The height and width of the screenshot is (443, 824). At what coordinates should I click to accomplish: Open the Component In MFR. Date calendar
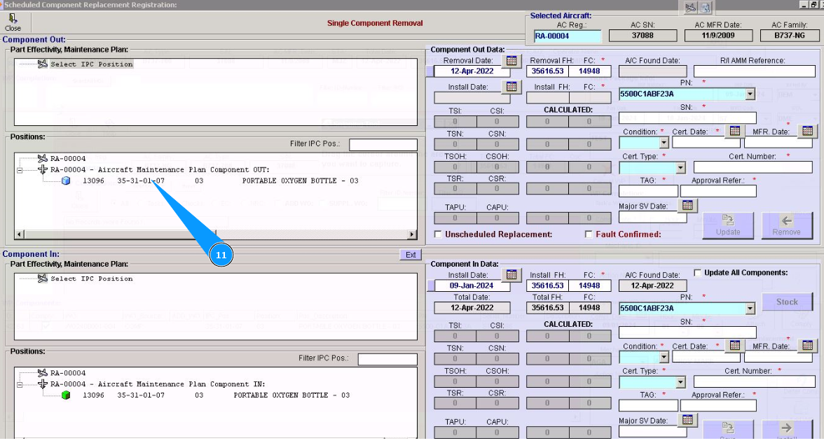(x=808, y=345)
